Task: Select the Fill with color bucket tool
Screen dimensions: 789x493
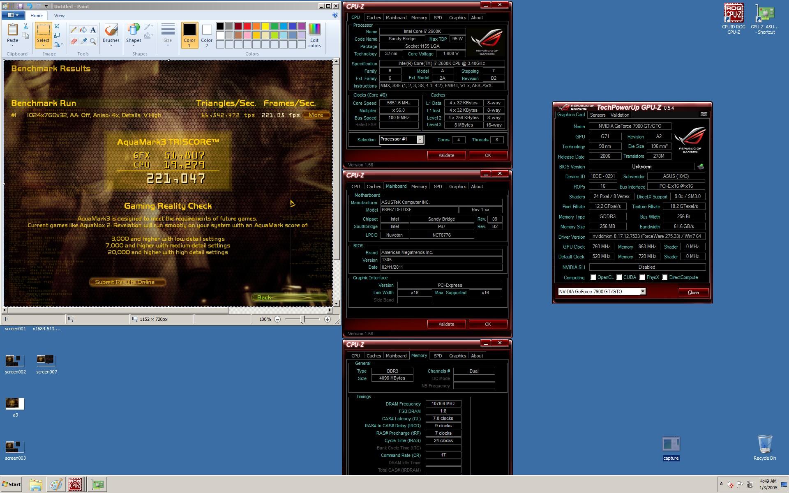Action: tap(83, 30)
